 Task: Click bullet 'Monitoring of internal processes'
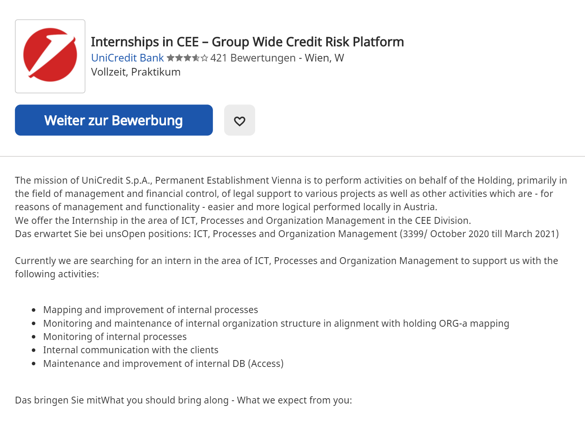tap(115, 337)
